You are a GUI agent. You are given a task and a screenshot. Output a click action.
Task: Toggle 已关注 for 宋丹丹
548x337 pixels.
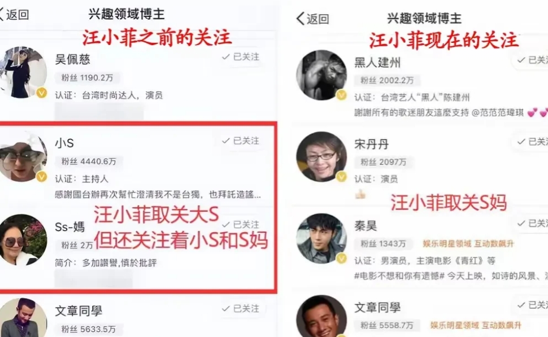[x=530, y=141]
